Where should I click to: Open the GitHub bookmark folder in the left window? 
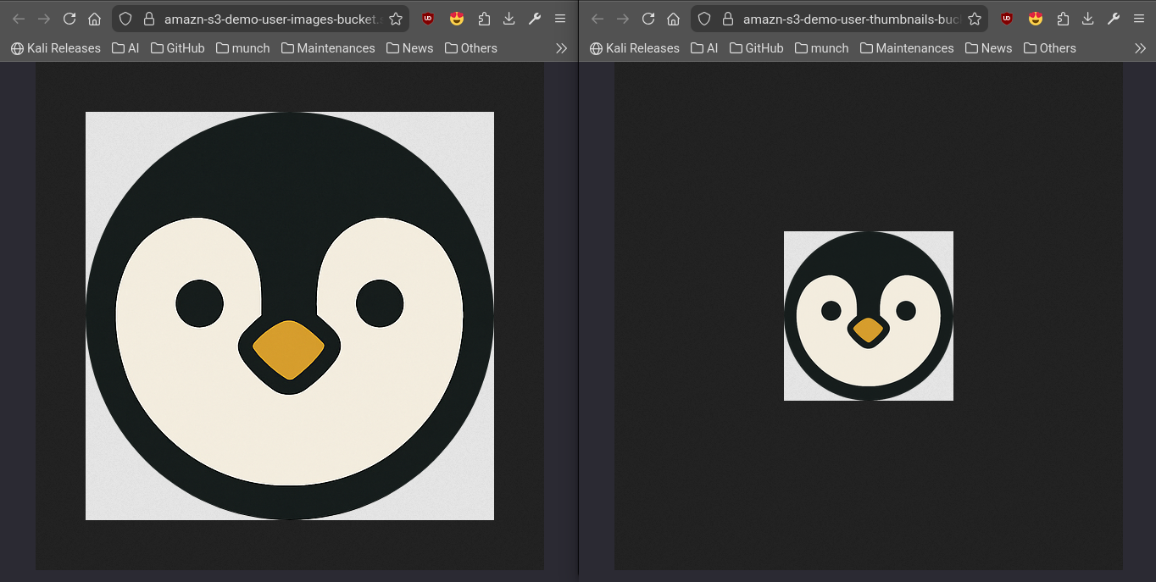(x=178, y=48)
